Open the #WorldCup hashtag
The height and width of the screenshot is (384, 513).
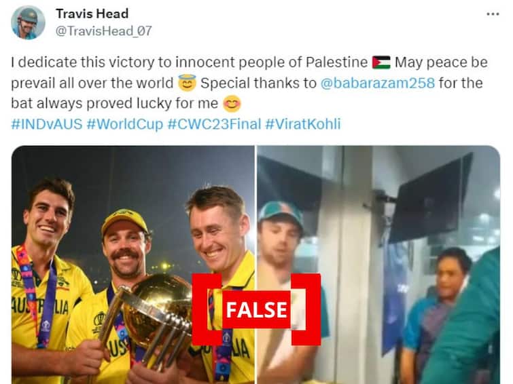click(124, 124)
